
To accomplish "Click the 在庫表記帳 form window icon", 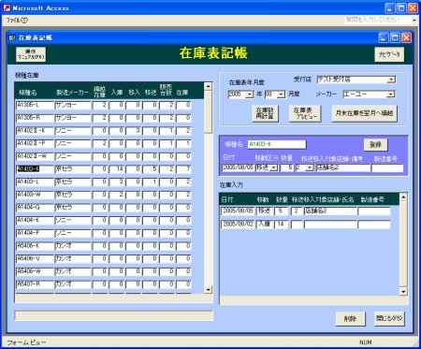I will [x=12, y=37].
